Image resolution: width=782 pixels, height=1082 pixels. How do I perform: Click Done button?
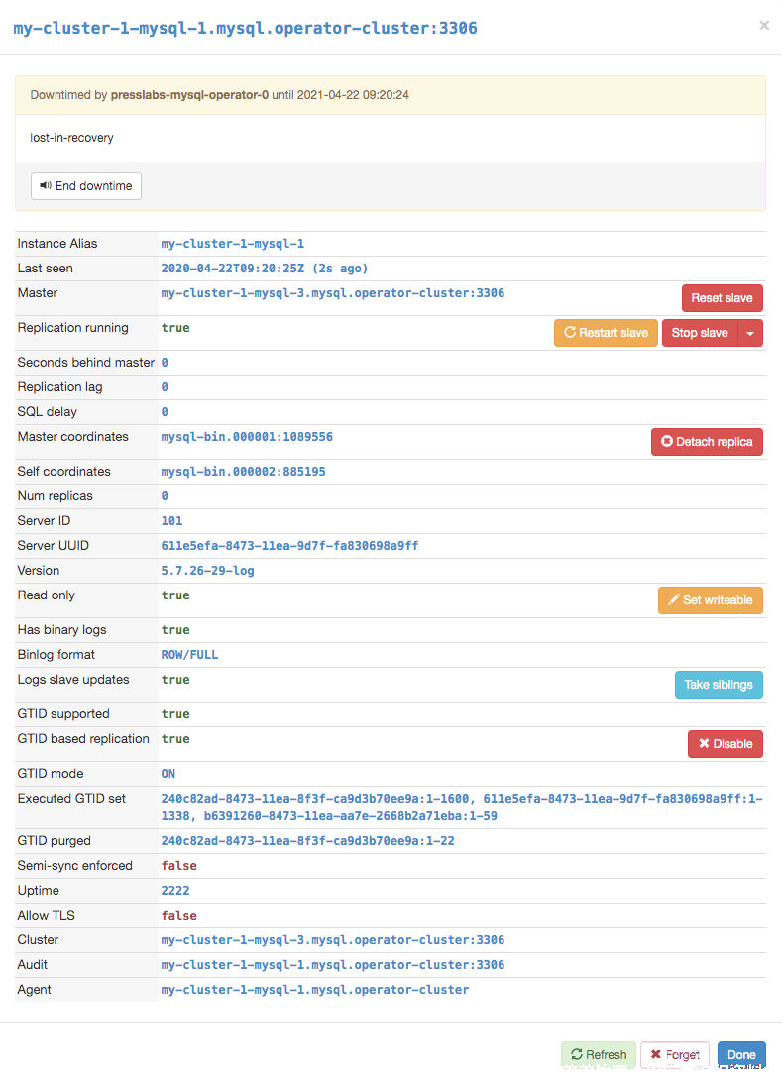741,1054
